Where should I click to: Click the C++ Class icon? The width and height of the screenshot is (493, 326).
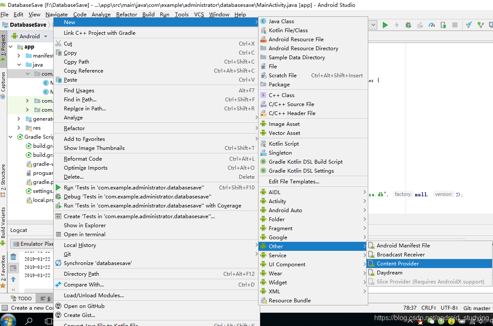263,95
